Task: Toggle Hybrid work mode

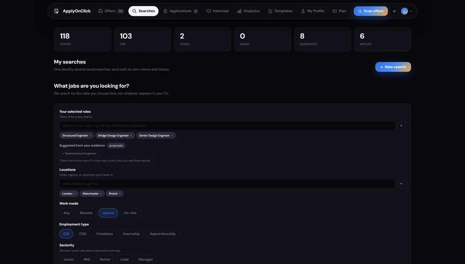Action: tap(108, 213)
